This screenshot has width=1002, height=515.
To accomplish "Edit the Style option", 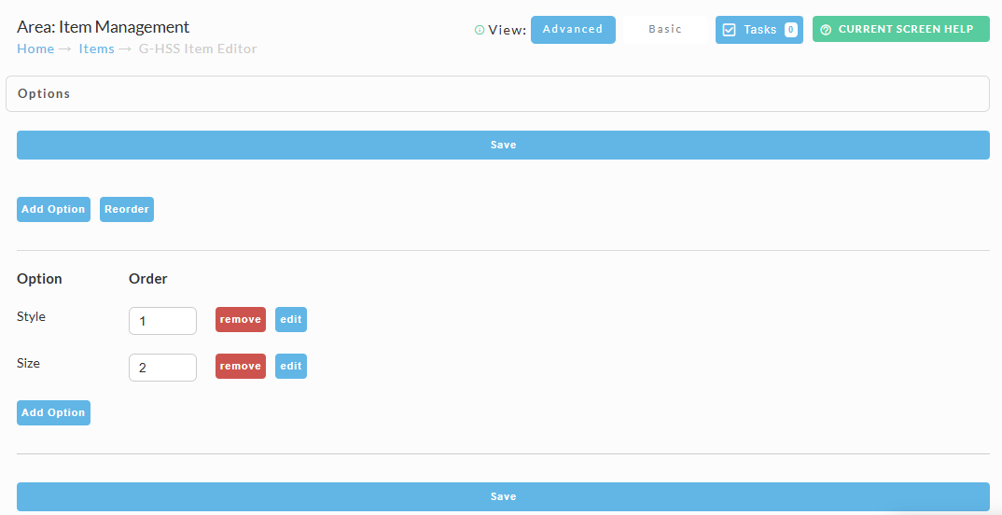I will coord(291,319).
